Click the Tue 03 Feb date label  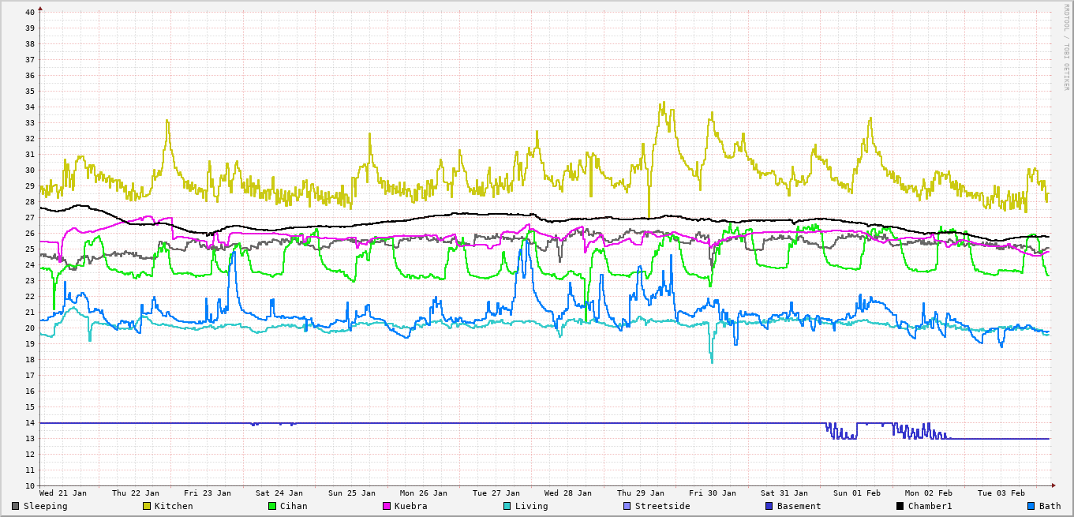pyautogui.click(x=1001, y=493)
